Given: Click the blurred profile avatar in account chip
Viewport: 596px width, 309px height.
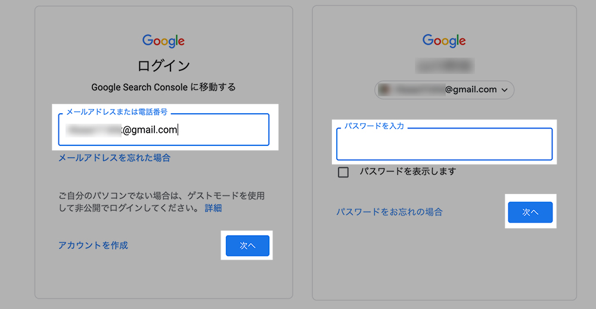Looking at the screenshot, I should [384, 89].
